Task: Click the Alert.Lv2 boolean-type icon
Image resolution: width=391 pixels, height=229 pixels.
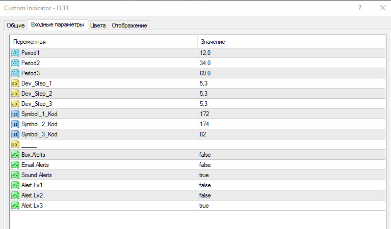Action: coord(15,195)
